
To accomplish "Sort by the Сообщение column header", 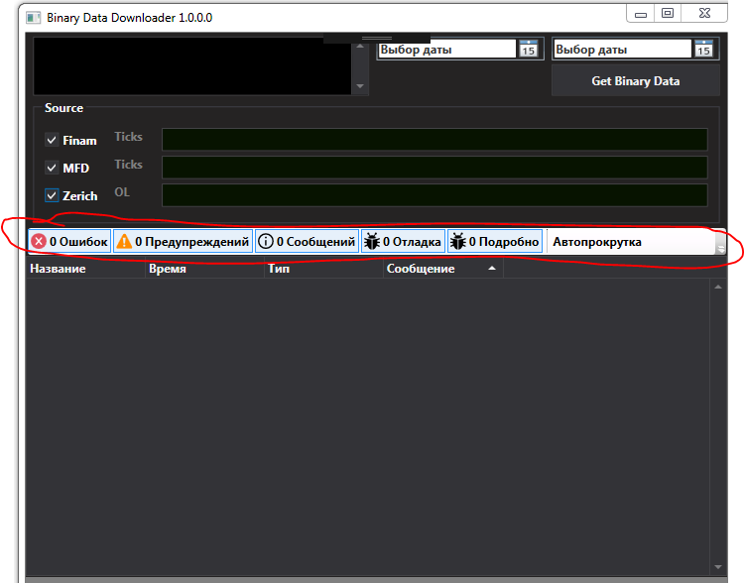I will pos(441,269).
